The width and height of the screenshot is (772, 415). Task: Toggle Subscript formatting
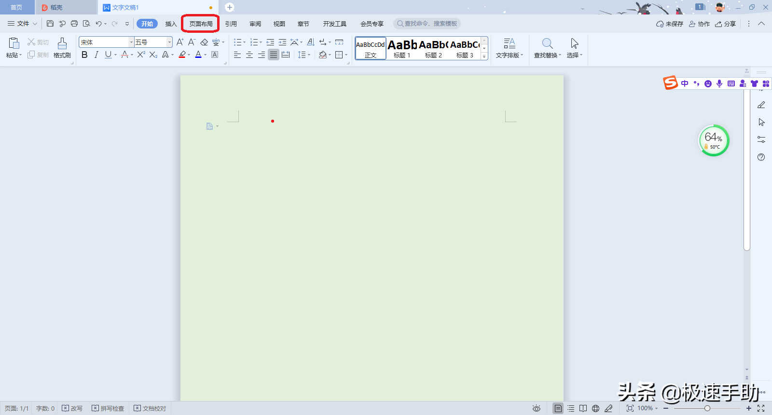153,55
